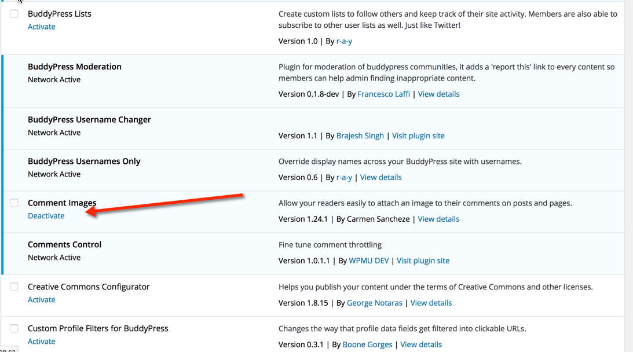
Task: View details of BuddyPress Moderation
Action: tap(438, 94)
